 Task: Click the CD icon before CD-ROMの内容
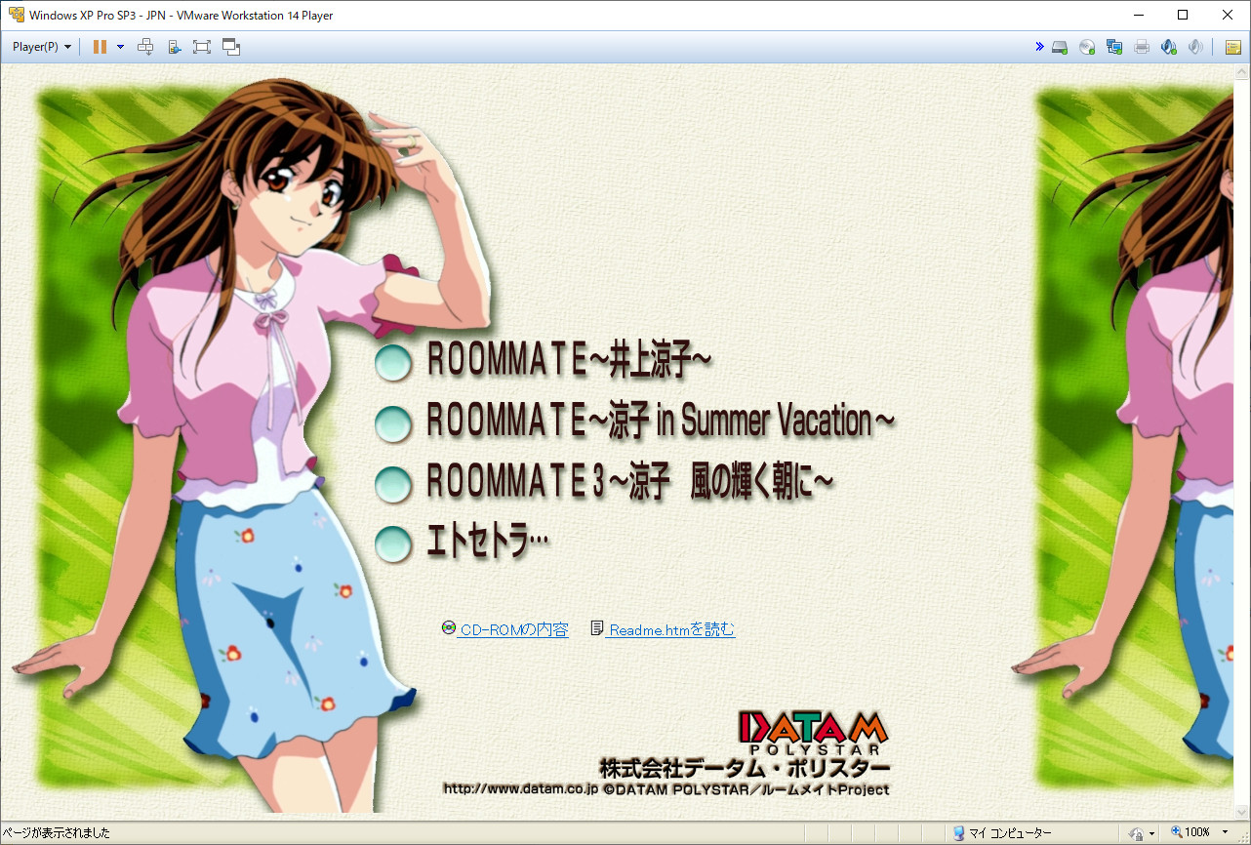click(449, 628)
